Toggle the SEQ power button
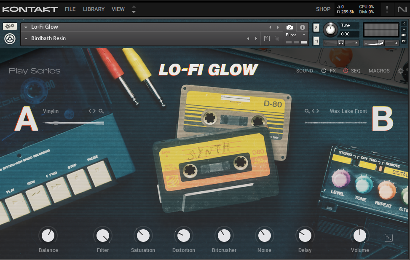Image resolution: width=410 pixels, height=260 pixels. [x=346, y=71]
